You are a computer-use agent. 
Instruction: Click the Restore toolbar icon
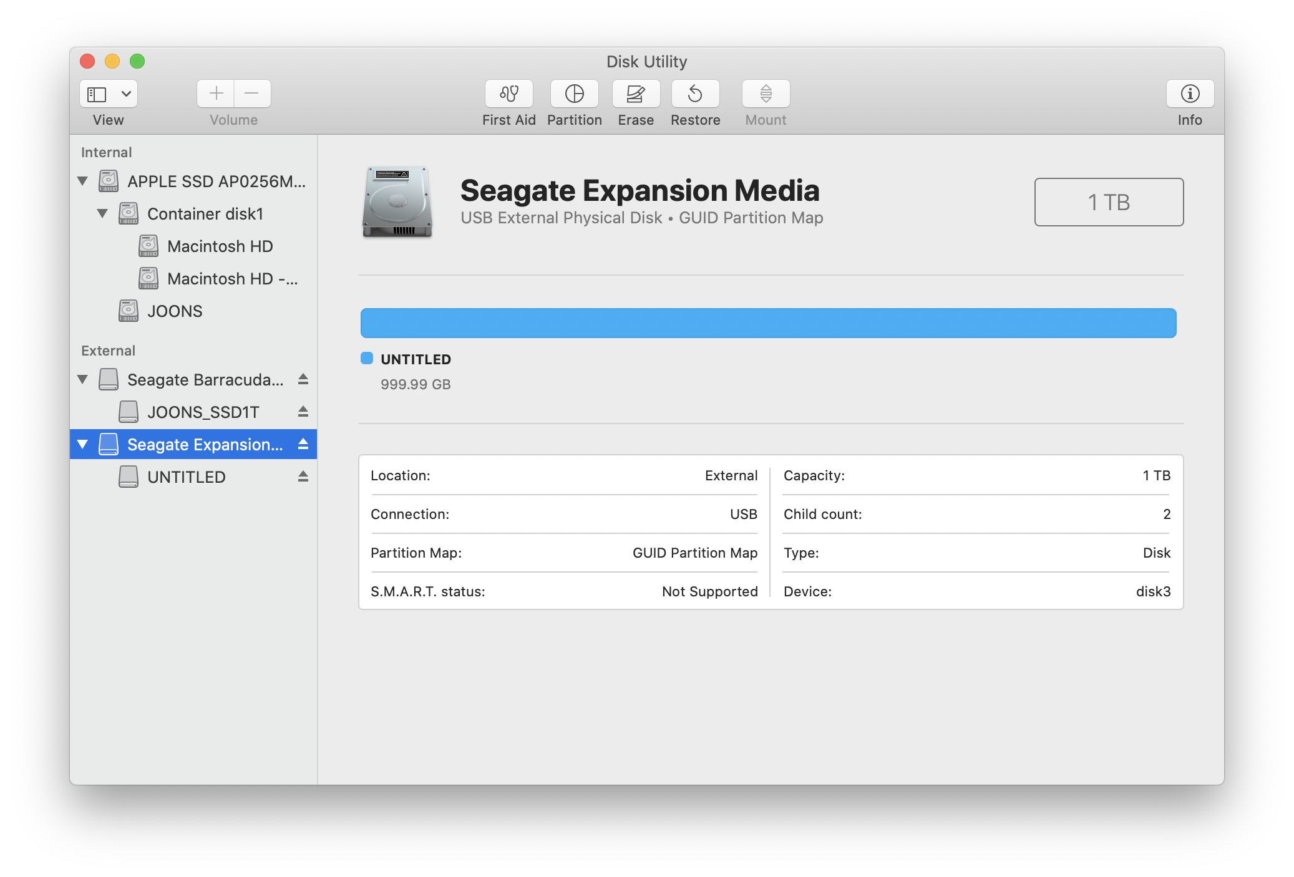click(695, 94)
